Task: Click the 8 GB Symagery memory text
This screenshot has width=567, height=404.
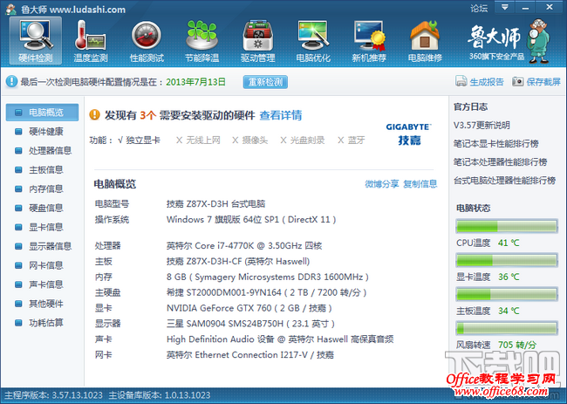Action: click(268, 277)
